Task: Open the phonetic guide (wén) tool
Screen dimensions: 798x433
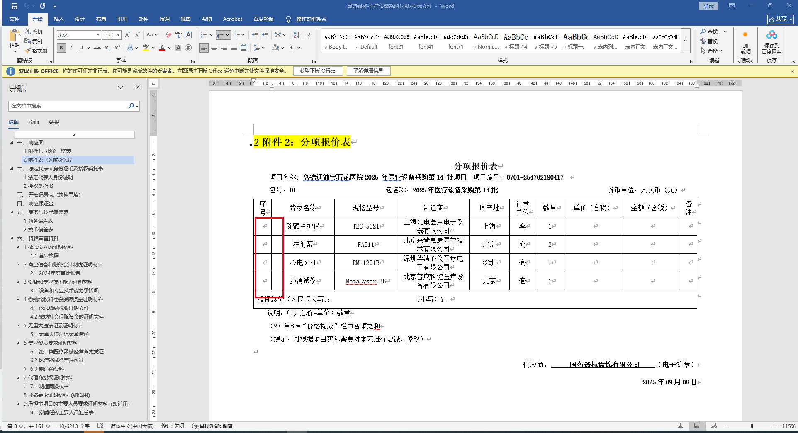Action: tap(178, 35)
